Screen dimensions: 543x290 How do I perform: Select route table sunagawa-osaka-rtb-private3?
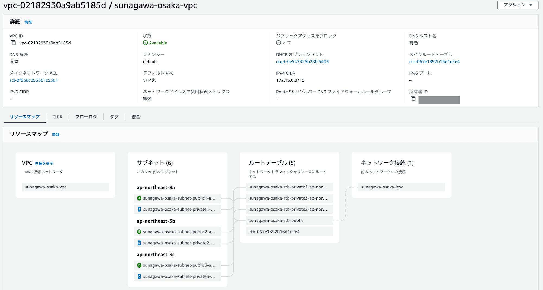289,198
